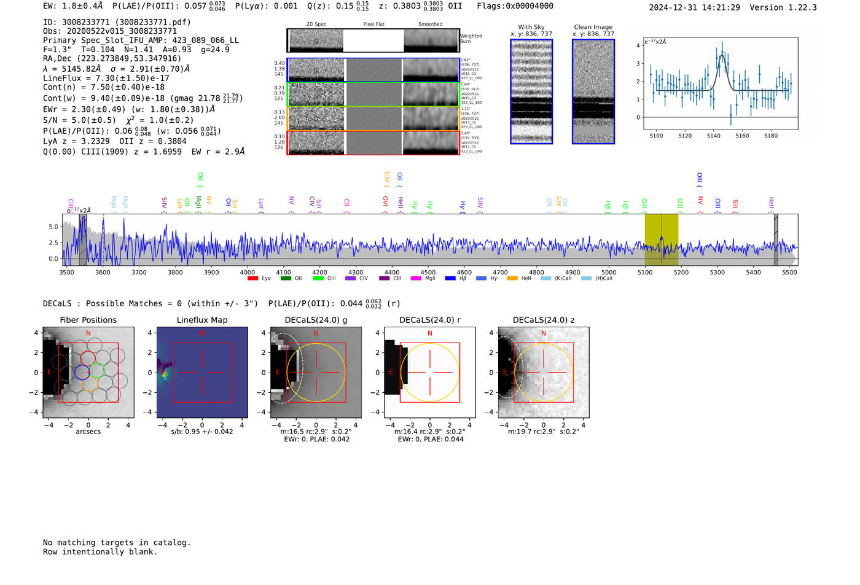Click the red crosshair in DECaLS r image
860x585 pixels.
[x=429, y=373]
